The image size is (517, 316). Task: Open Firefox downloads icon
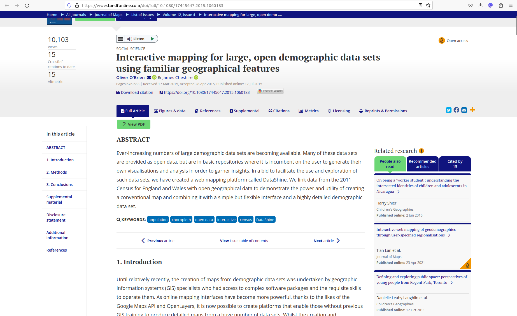pos(480,5)
